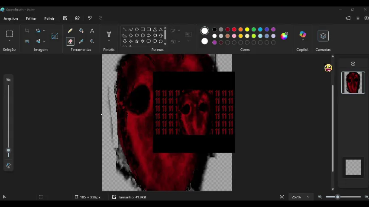Choose the Triangle shape
The height and width of the screenshot is (207, 369).
click(161, 29)
